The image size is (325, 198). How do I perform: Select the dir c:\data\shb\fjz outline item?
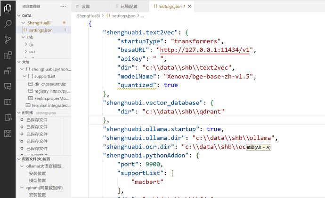43,84
